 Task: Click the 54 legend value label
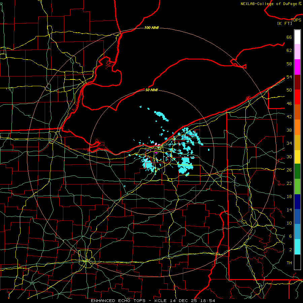click(x=289, y=77)
